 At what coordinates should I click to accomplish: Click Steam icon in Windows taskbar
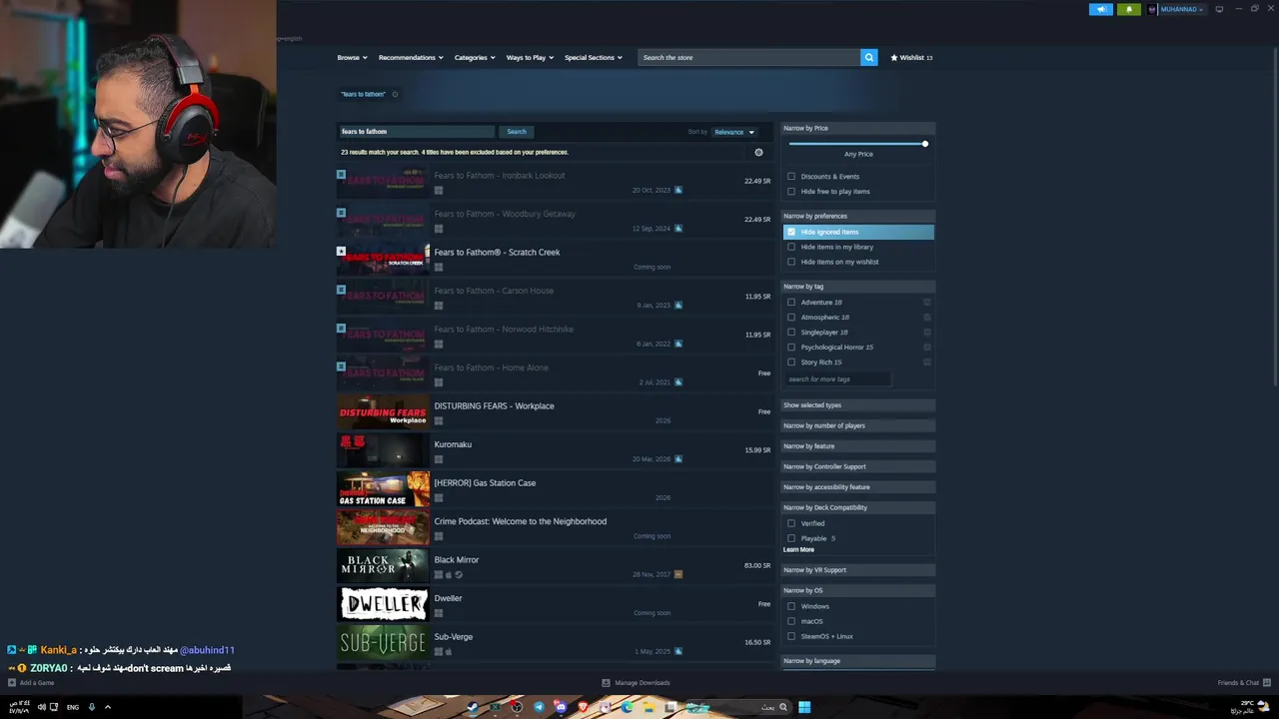tap(473, 707)
